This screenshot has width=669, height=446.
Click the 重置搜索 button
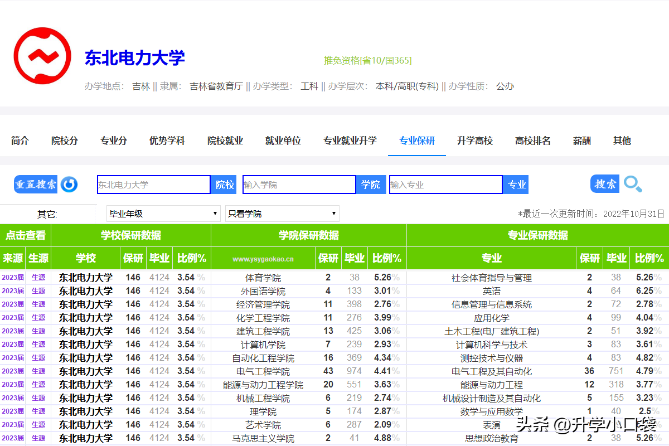click(36, 184)
